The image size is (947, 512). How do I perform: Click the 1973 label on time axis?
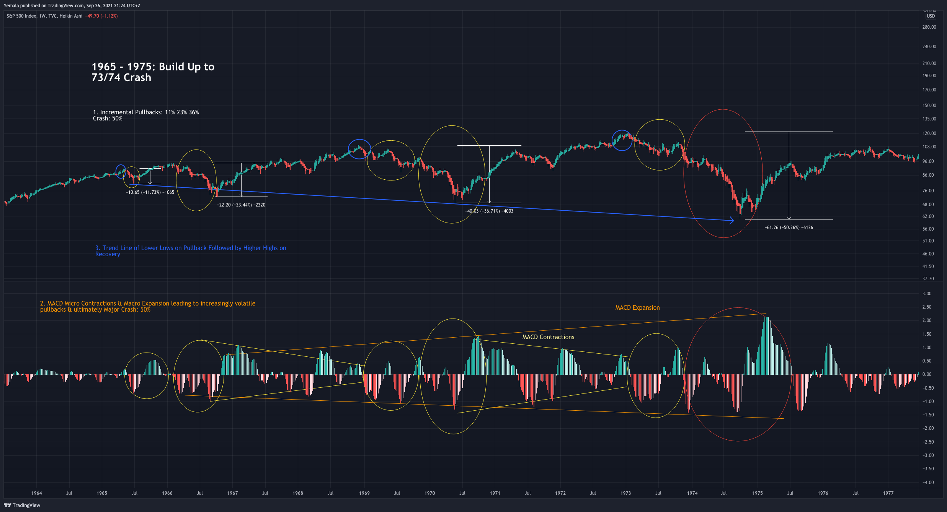click(626, 493)
